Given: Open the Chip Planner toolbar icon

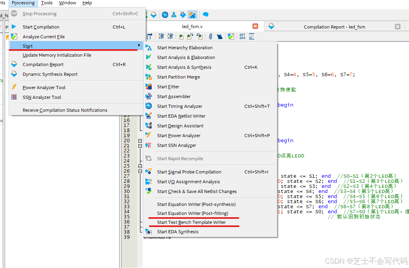Looking at the screenshot, I should point(192,15).
